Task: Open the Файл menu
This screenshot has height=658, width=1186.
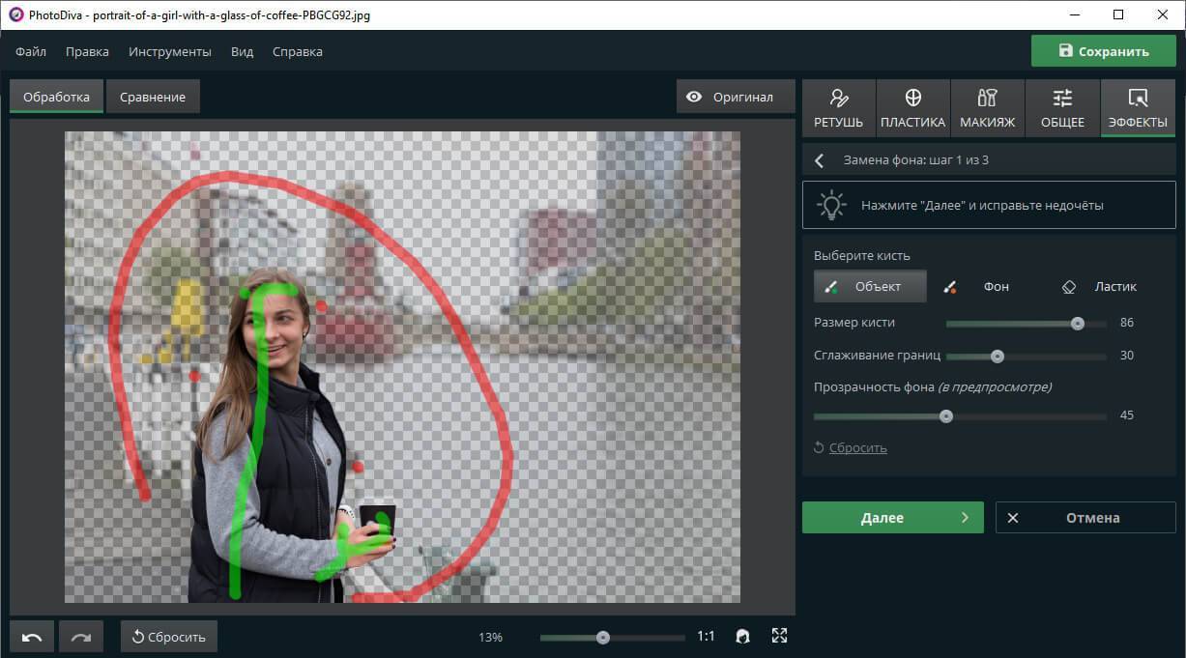Action: pos(31,51)
